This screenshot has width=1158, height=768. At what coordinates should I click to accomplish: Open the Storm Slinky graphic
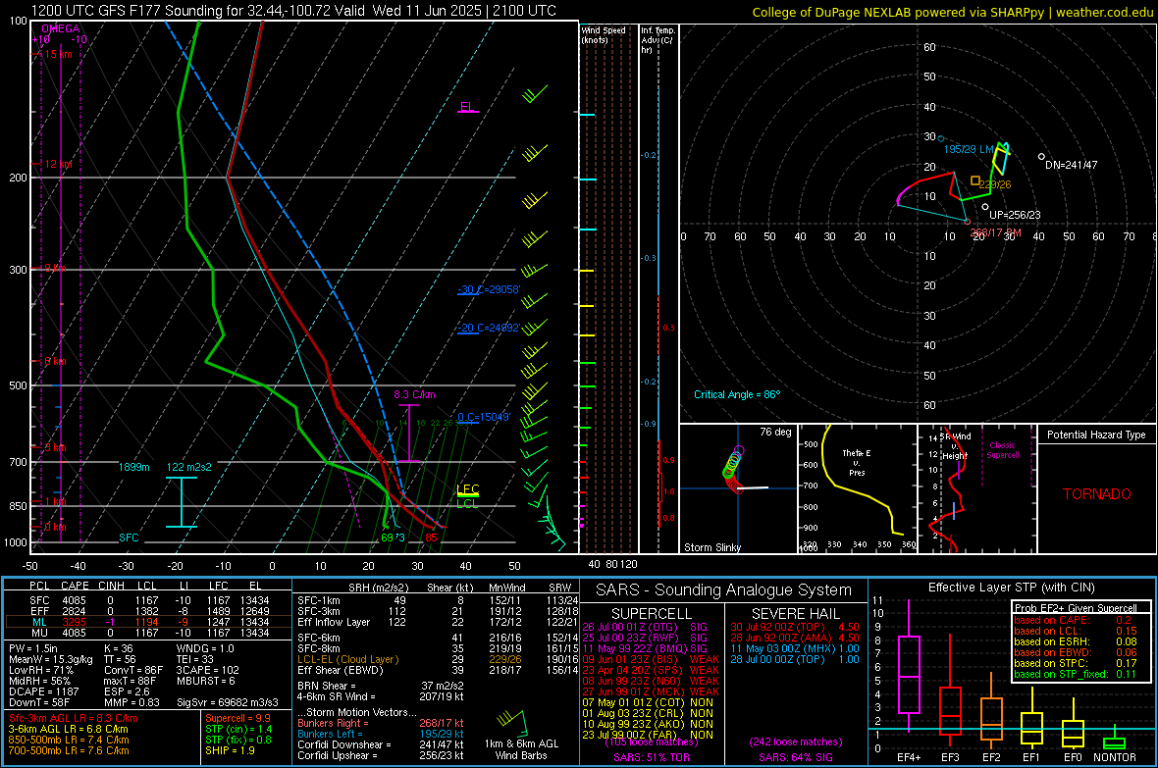point(738,488)
